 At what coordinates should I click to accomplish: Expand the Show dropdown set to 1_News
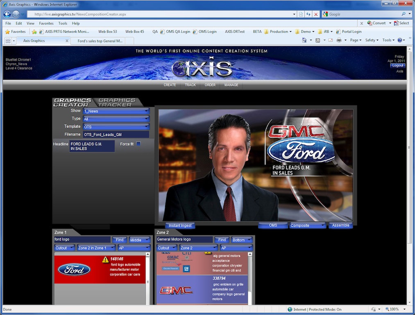click(x=116, y=111)
